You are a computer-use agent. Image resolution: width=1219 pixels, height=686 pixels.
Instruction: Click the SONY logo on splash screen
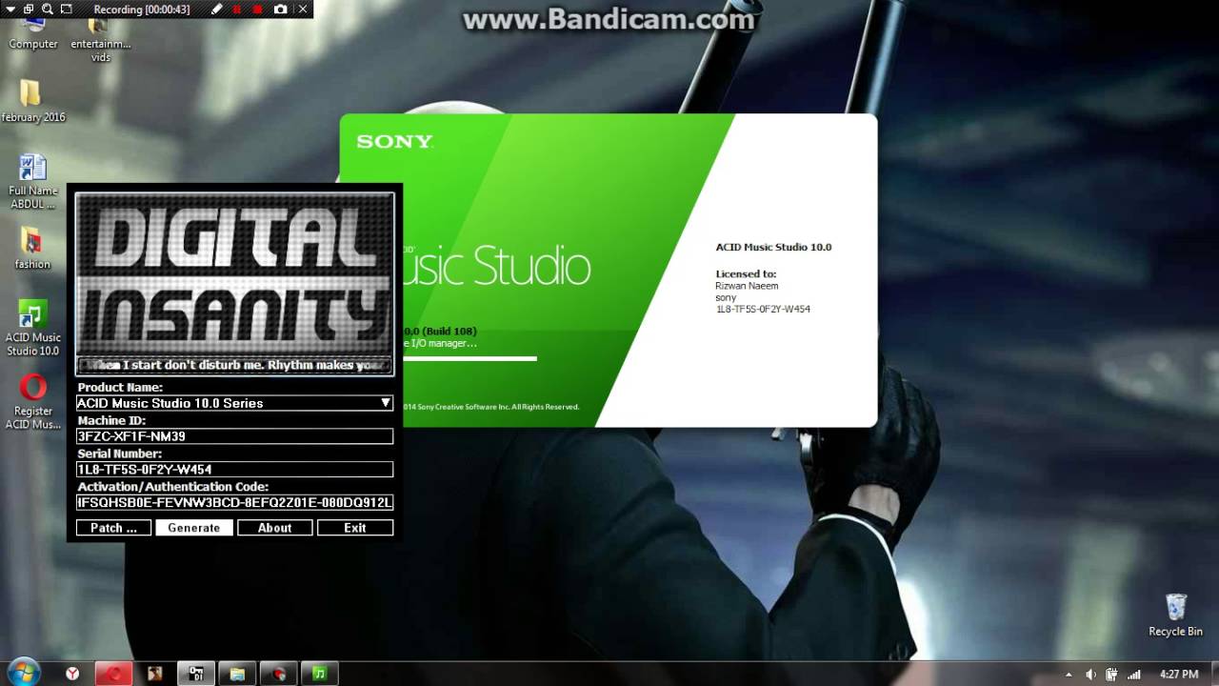pyautogui.click(x=394, y=142)
